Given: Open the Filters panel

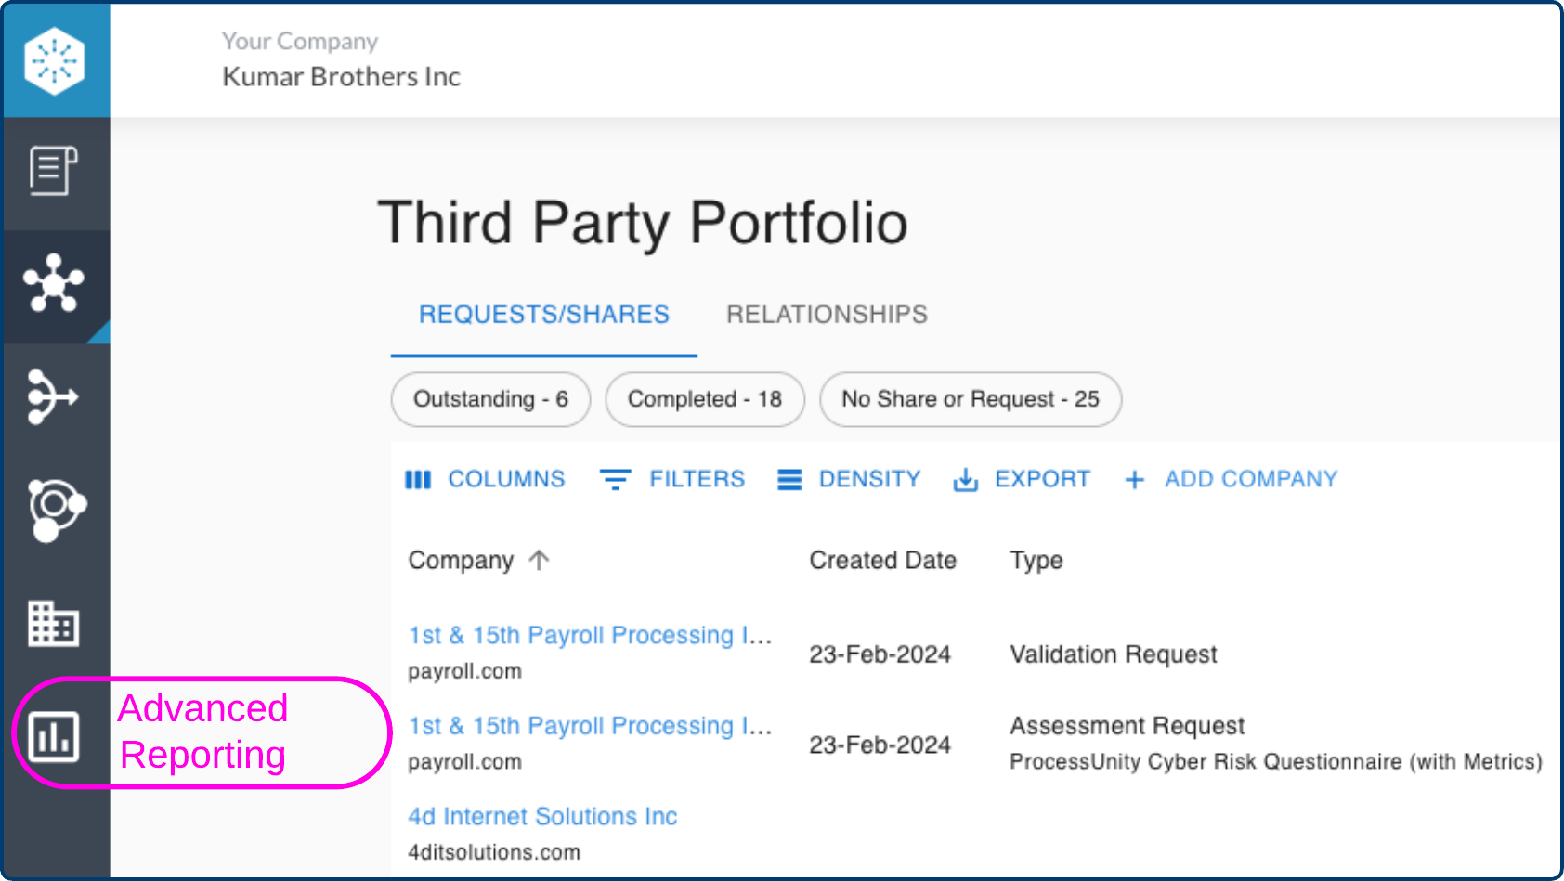Looking at the screenshot, I should [672, 479].
